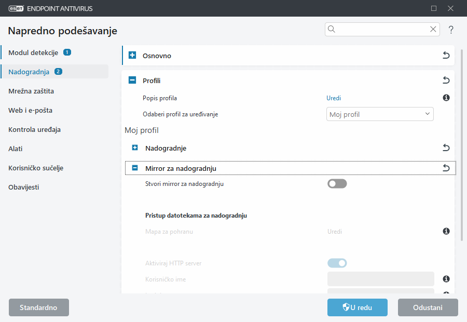Viewport: 467px width, 322px height.
Task: Click the info icon beside Mapa za pohranu
Action: coord(446,231)
